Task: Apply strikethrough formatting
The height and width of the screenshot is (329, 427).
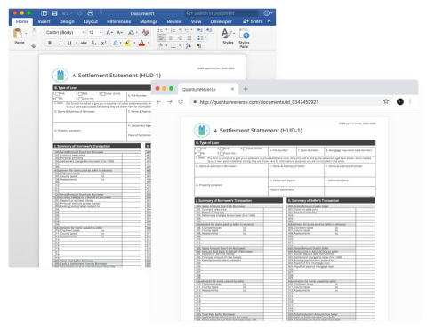Action: pyautogui.click(x=84, y=43)
